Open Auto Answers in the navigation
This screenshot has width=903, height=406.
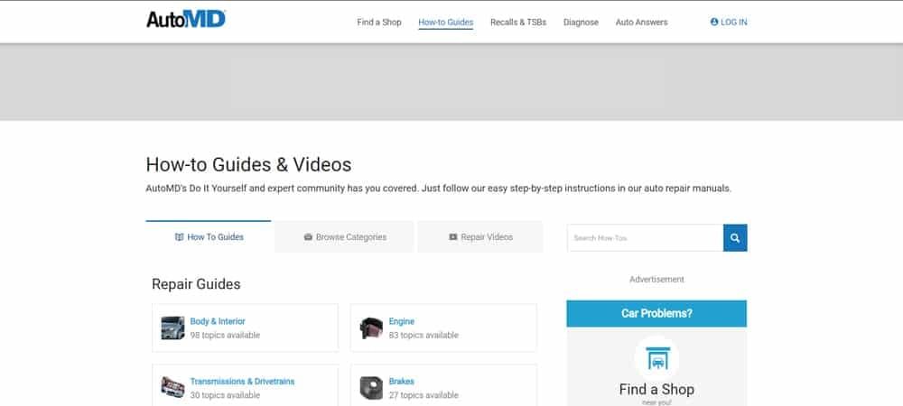pyautogui.click(x=641, y=23)
